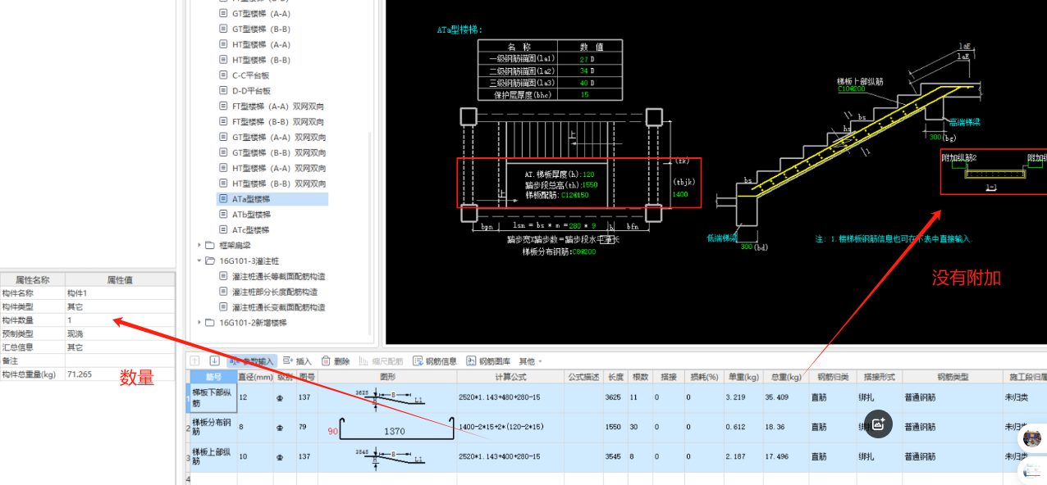Move rebar row down with down-arrow icon

214,360
